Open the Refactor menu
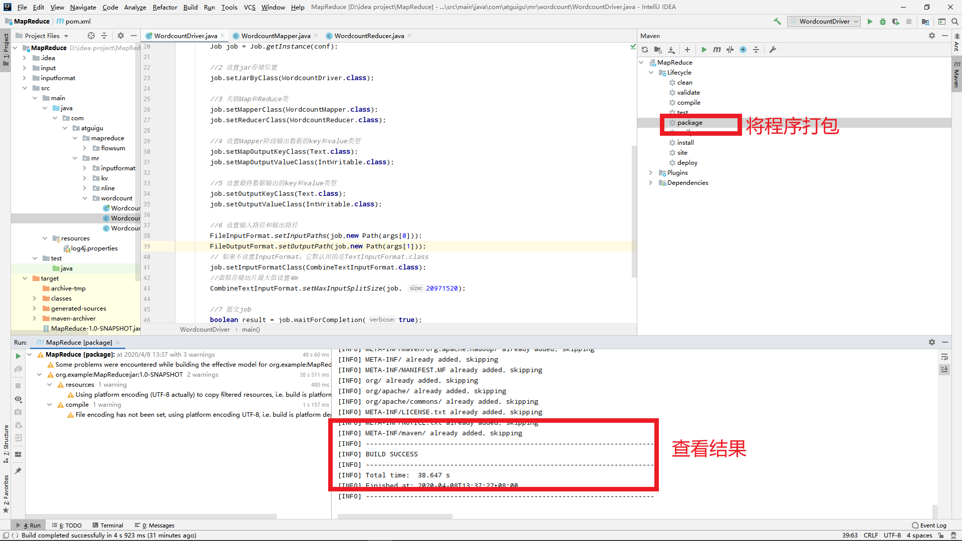Image resolution: width=962 pixels, height=541 pixels. tap(165, 7)
